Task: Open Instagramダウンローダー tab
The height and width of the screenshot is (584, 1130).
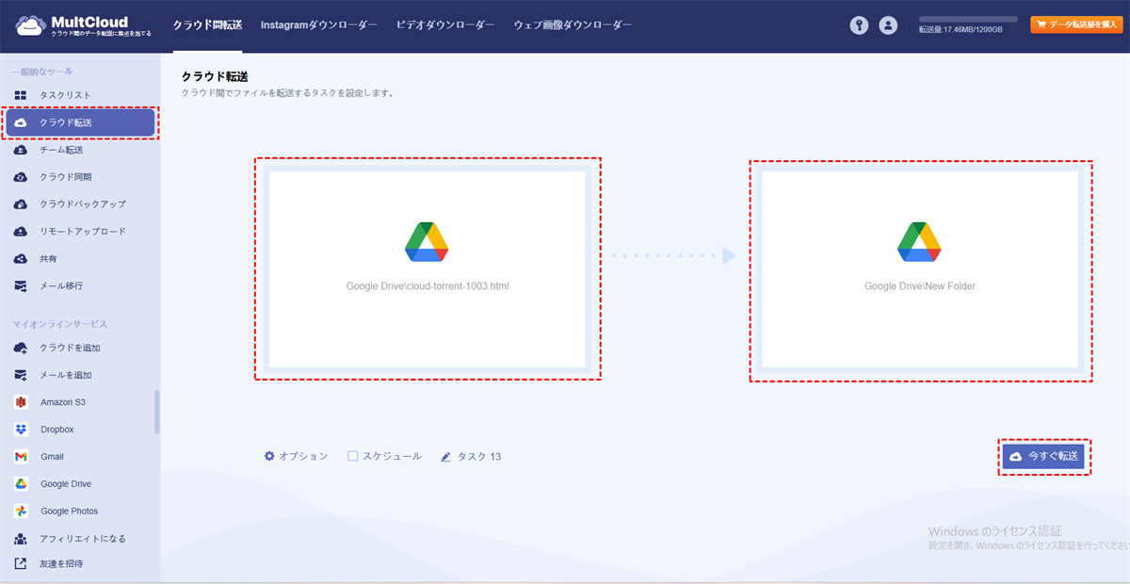Action: tap(319, 25)
